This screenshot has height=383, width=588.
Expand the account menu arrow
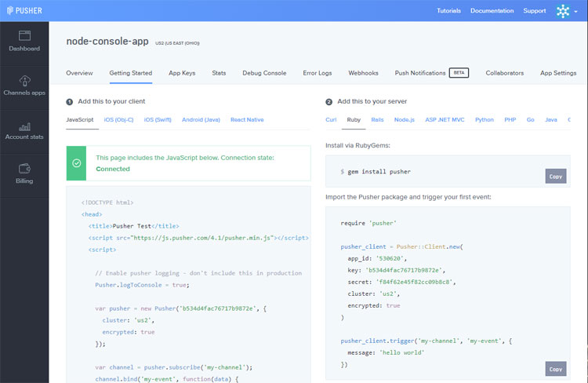(575, 12)
